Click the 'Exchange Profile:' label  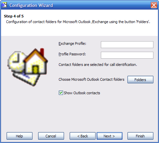click(x=72, y=43)
